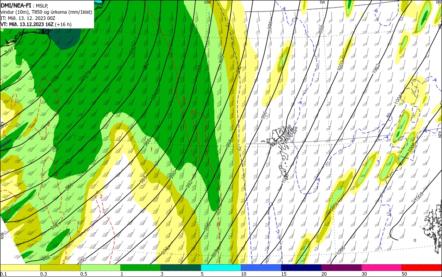The image size is (442, 277).
Task: Click the '976' isobar label
Action: coord(54,79)
